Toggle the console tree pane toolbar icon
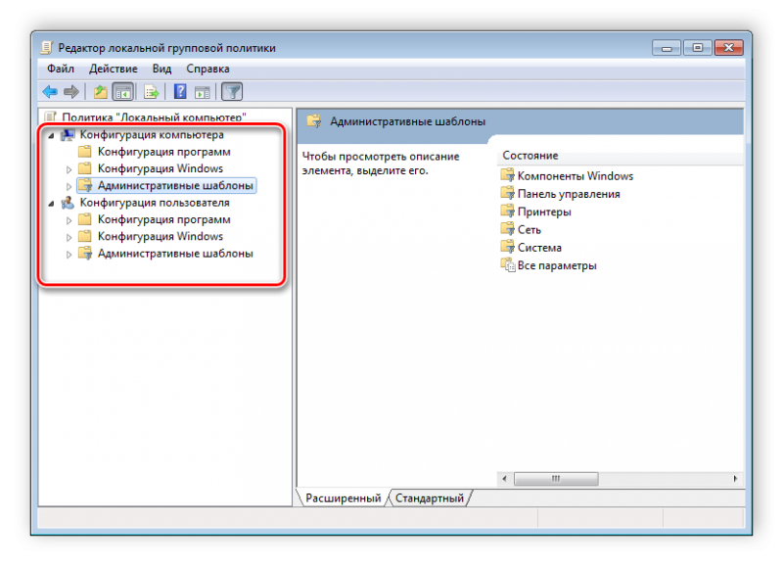The width and height of the screenshot is (783, 566). [x=123, y=92]
